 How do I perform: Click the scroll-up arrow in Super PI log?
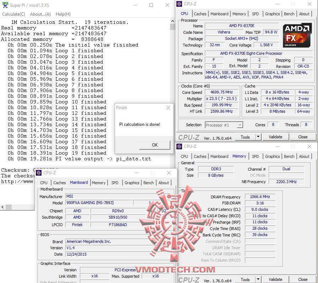click(x=172, y=21)
